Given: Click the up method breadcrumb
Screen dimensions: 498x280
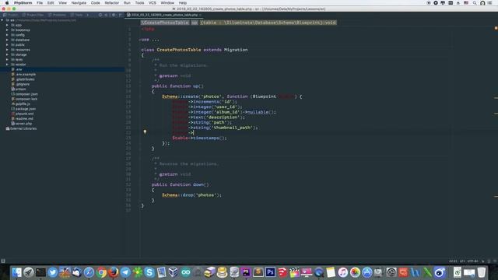Looking at the screenshot, I should [195, 23].
